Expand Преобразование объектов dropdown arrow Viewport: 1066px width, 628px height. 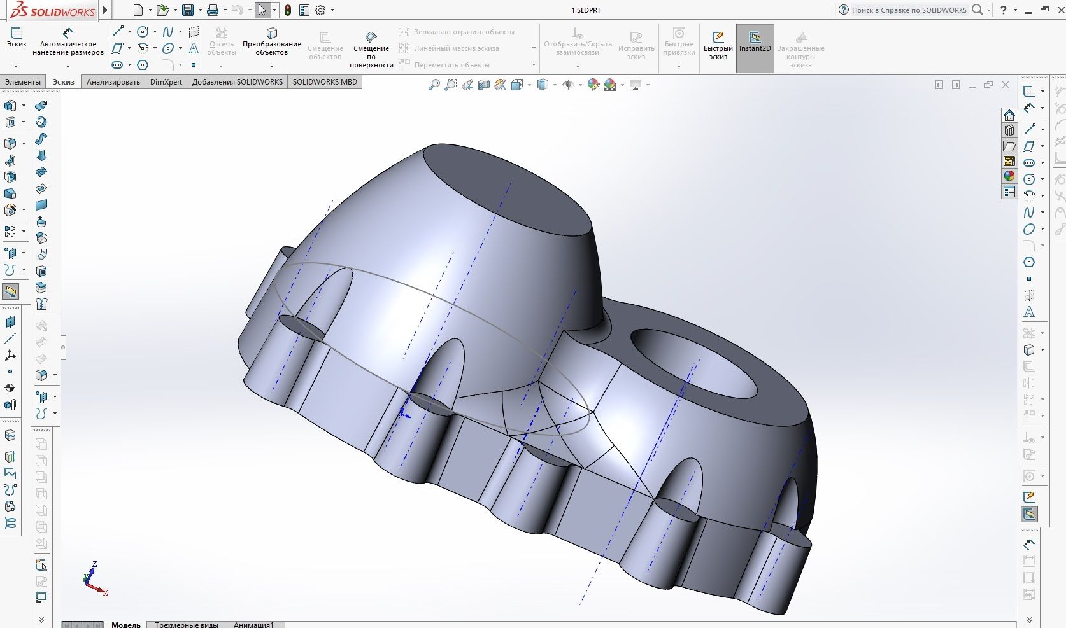coord(271,66)
